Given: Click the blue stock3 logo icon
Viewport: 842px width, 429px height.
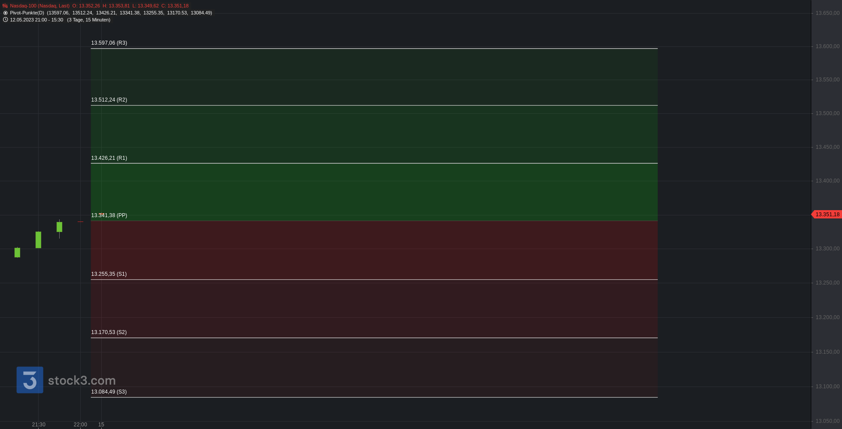Looking at the screenshot, I should [x=30, y=380].
